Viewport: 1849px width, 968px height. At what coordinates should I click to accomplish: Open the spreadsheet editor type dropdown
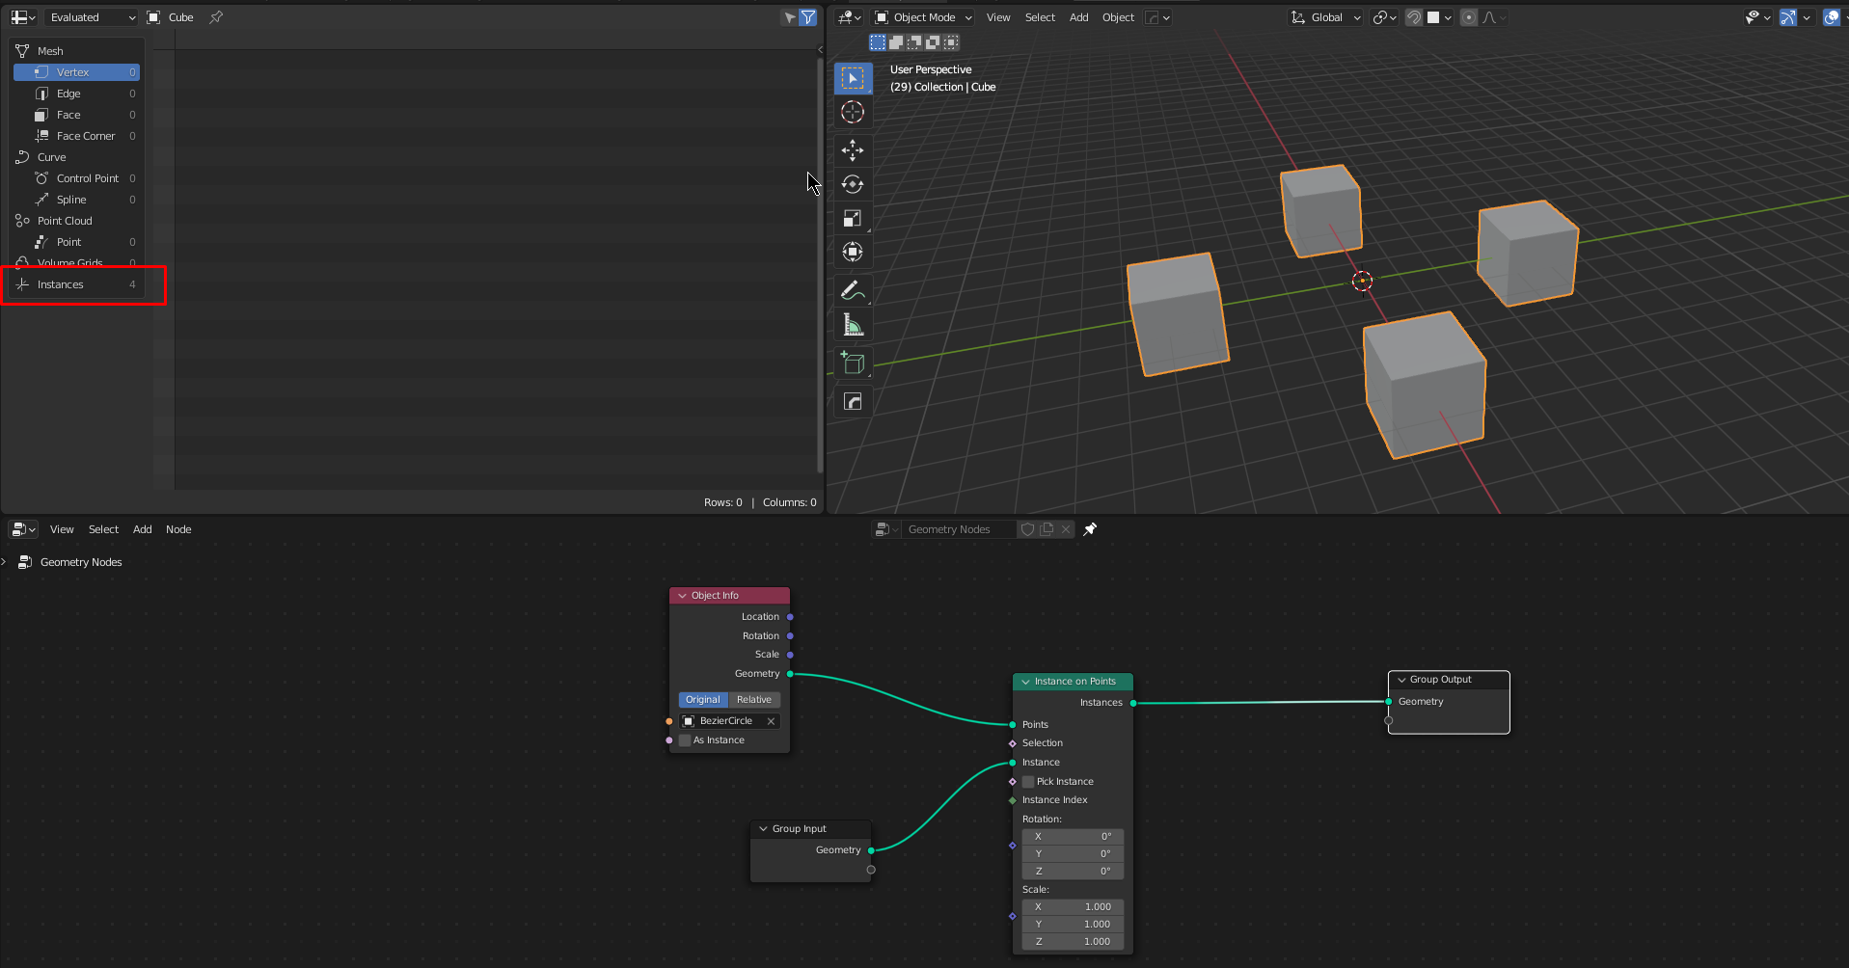[x=23, y=17]
